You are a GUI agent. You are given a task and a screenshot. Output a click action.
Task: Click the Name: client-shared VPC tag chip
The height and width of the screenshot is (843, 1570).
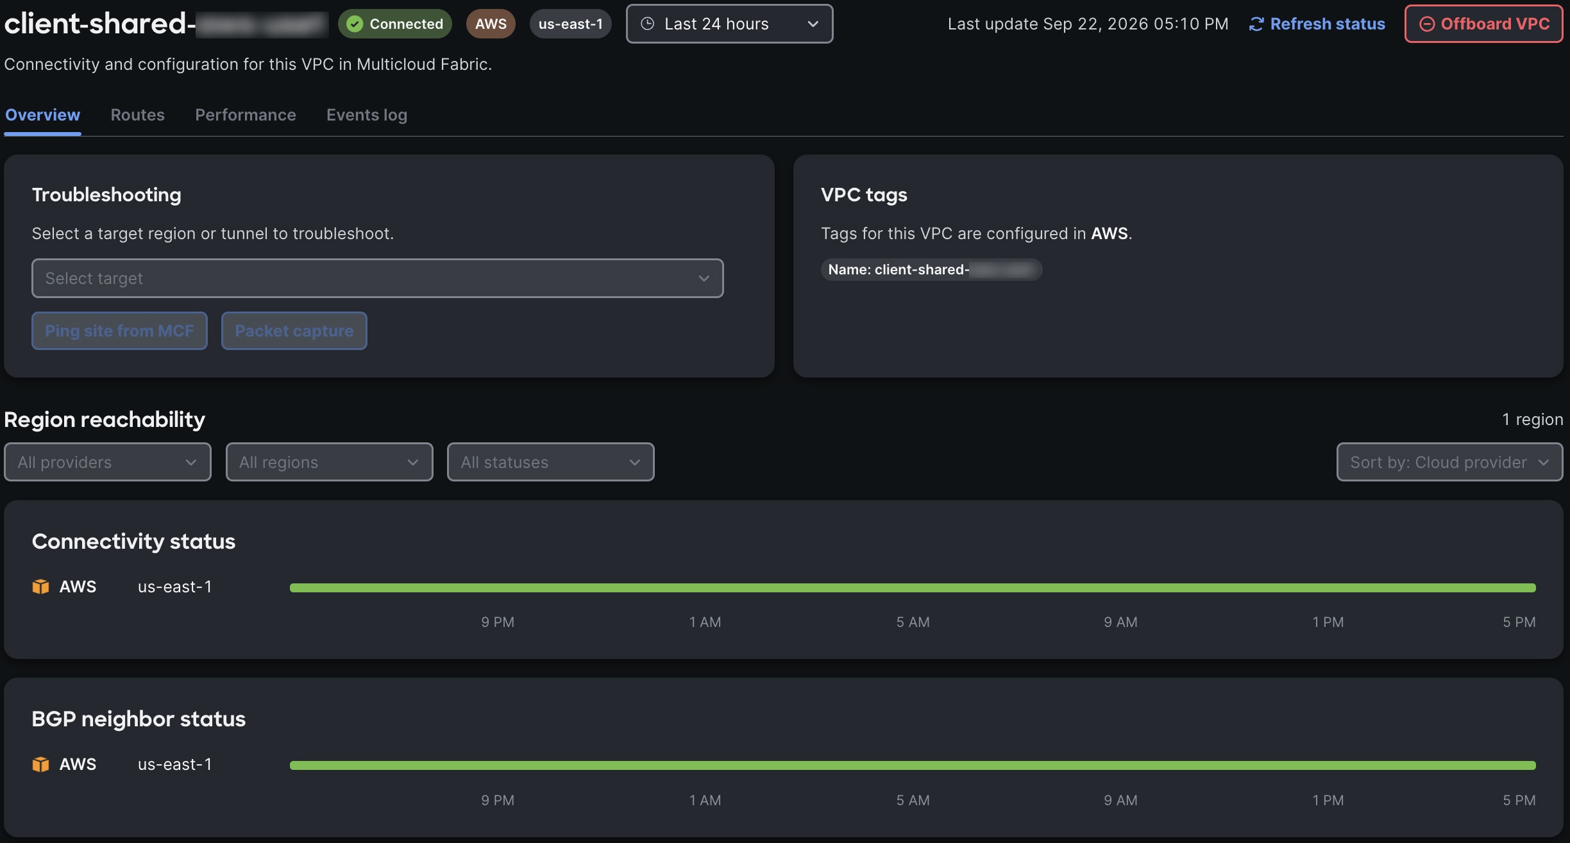(931, 269)
